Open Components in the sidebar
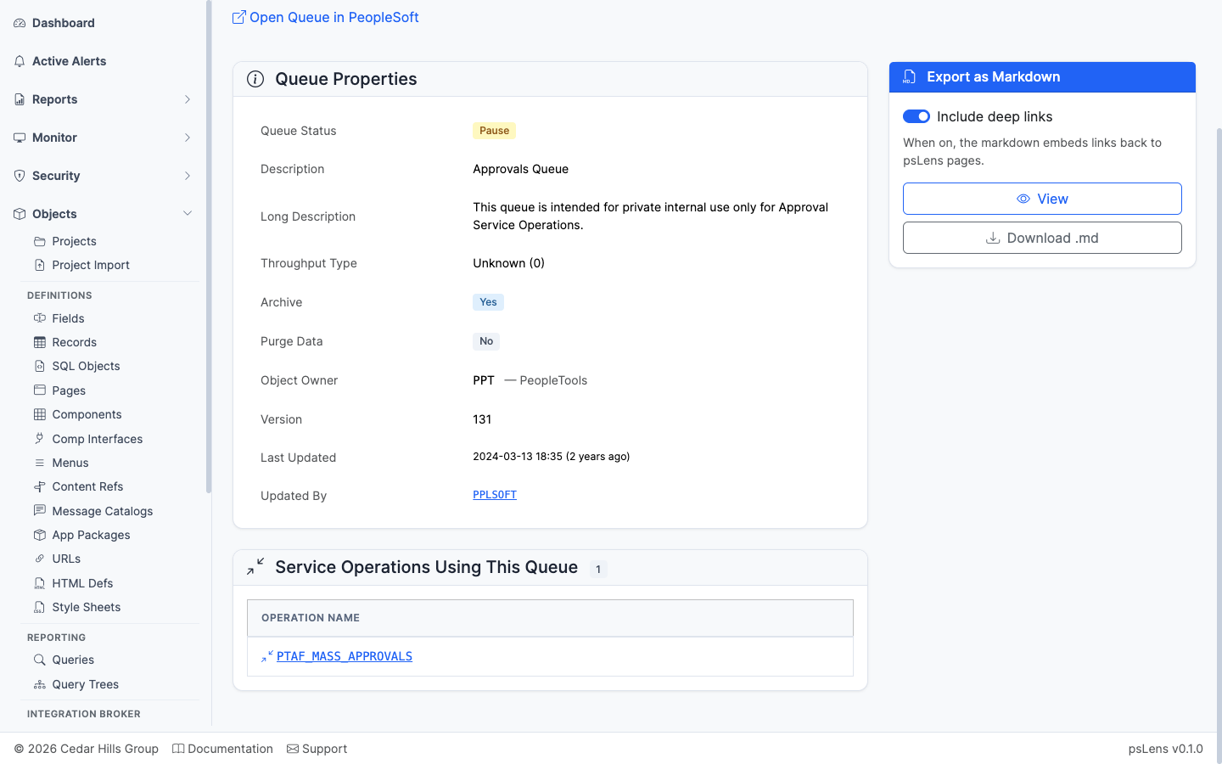This screenshot has width=1222, height=764. [87, 414]
